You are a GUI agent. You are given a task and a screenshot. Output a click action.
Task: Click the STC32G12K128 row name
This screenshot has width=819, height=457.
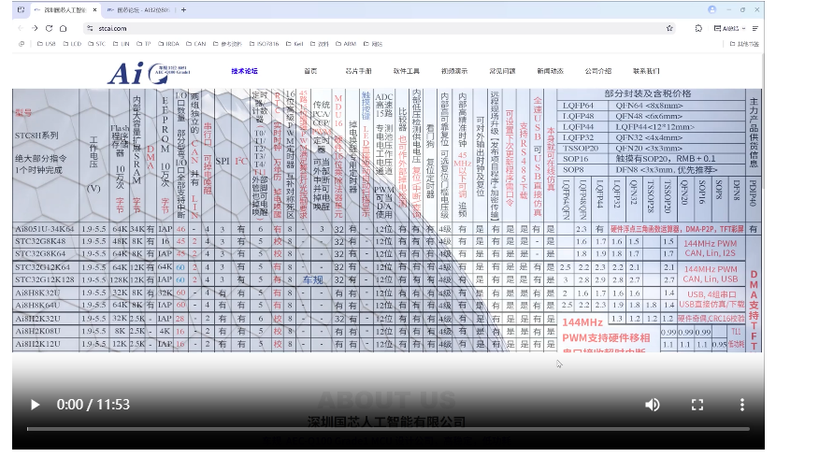[x=44, y=279]
